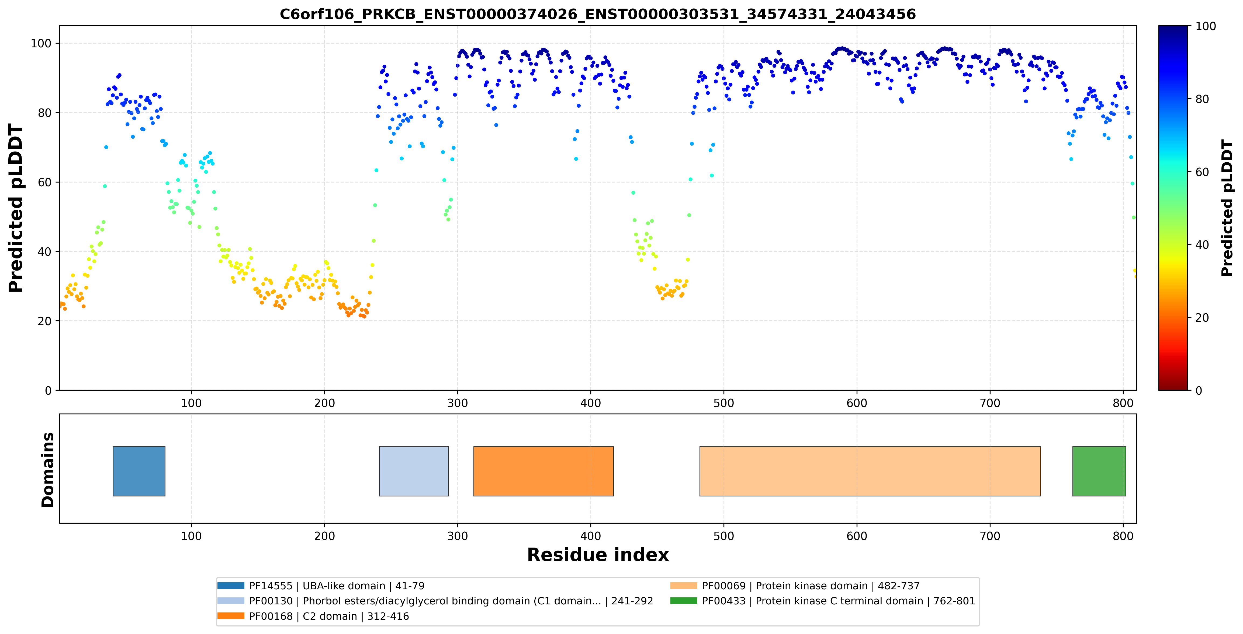Viewport: 1243px width, 634px height.
Task: Click the Protein kinase domain bar
Action: [870, 471]
